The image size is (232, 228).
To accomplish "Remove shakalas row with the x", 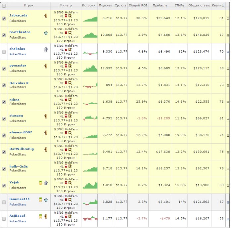I will 228,52.
